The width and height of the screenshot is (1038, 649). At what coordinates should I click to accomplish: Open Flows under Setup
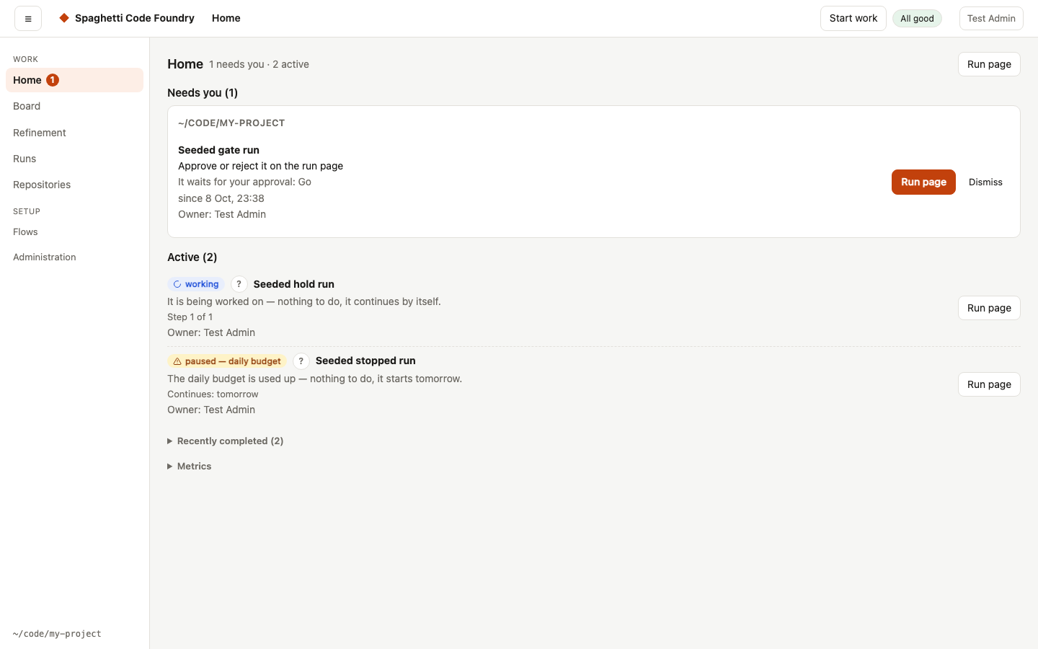[74, 232]
